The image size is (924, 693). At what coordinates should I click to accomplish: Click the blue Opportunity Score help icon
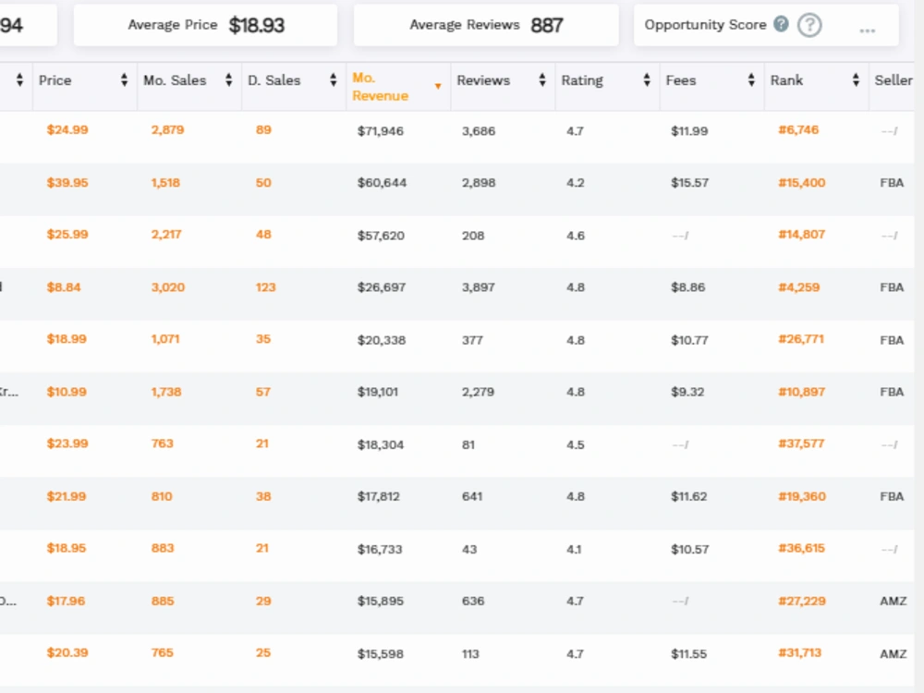[x=781, y=24]
